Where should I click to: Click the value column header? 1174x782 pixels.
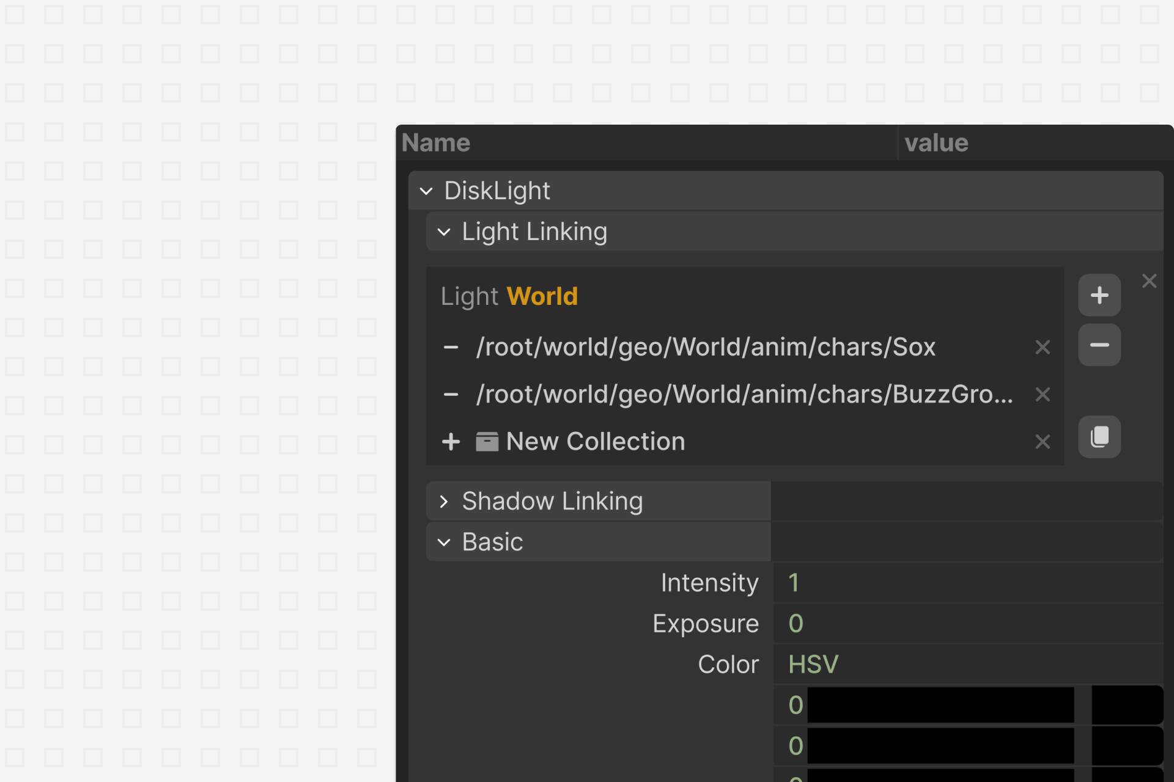(x=936, y=143)
